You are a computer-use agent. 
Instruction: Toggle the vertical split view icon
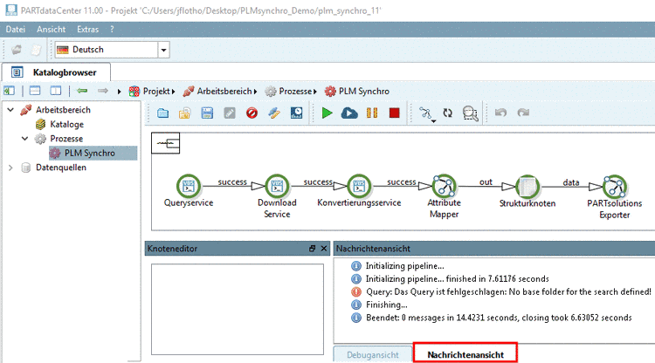pos(56,91)
